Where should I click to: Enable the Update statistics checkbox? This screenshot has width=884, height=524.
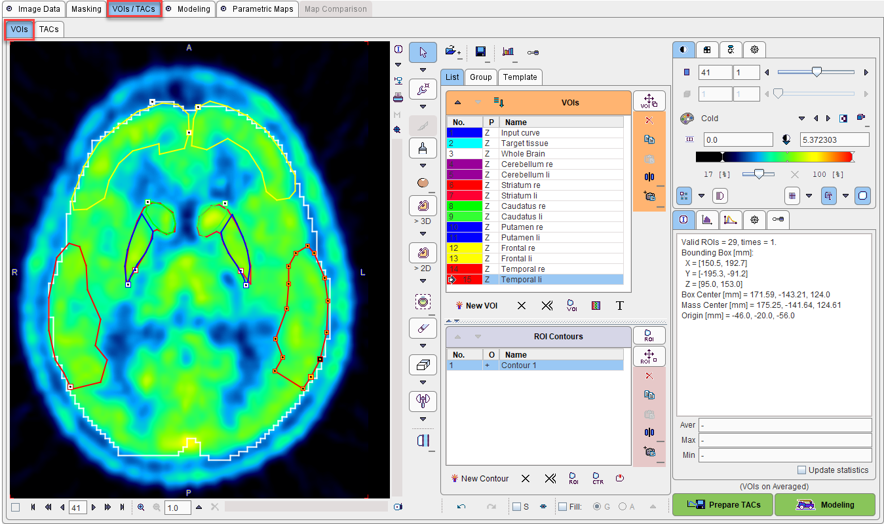(801, 470)
